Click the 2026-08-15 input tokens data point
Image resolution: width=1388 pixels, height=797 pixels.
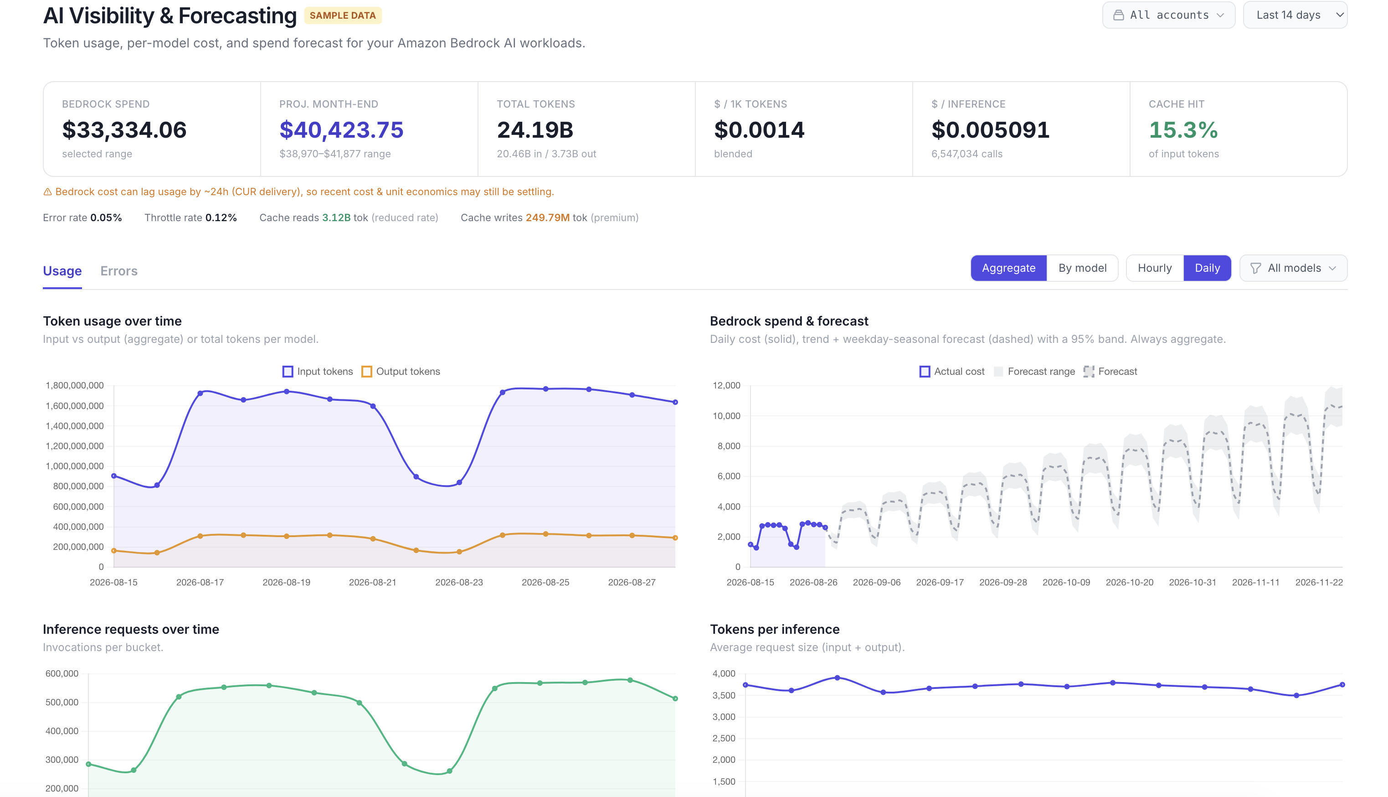[x=114, y=476]
